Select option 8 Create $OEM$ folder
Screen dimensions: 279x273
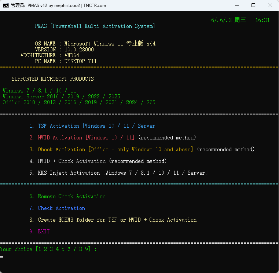pyautogui.click(x=113, y=220)
